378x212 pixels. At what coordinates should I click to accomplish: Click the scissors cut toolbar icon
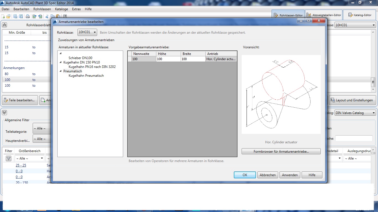click(47, 16)
